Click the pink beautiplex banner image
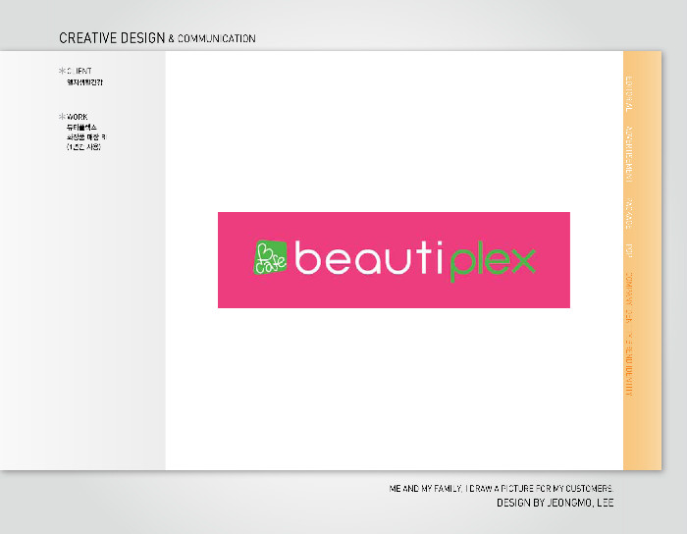Viewport: 687px width, 534px height. click(x=394, y=260)
